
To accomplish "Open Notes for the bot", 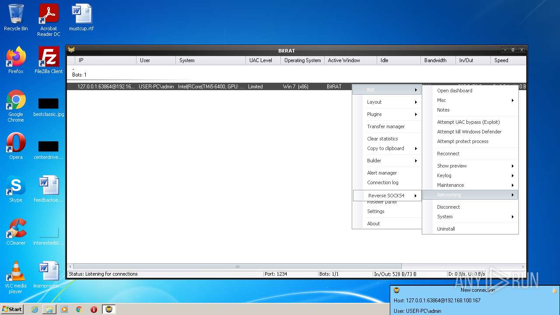I will pyautogui.click(x=470, y=110).
